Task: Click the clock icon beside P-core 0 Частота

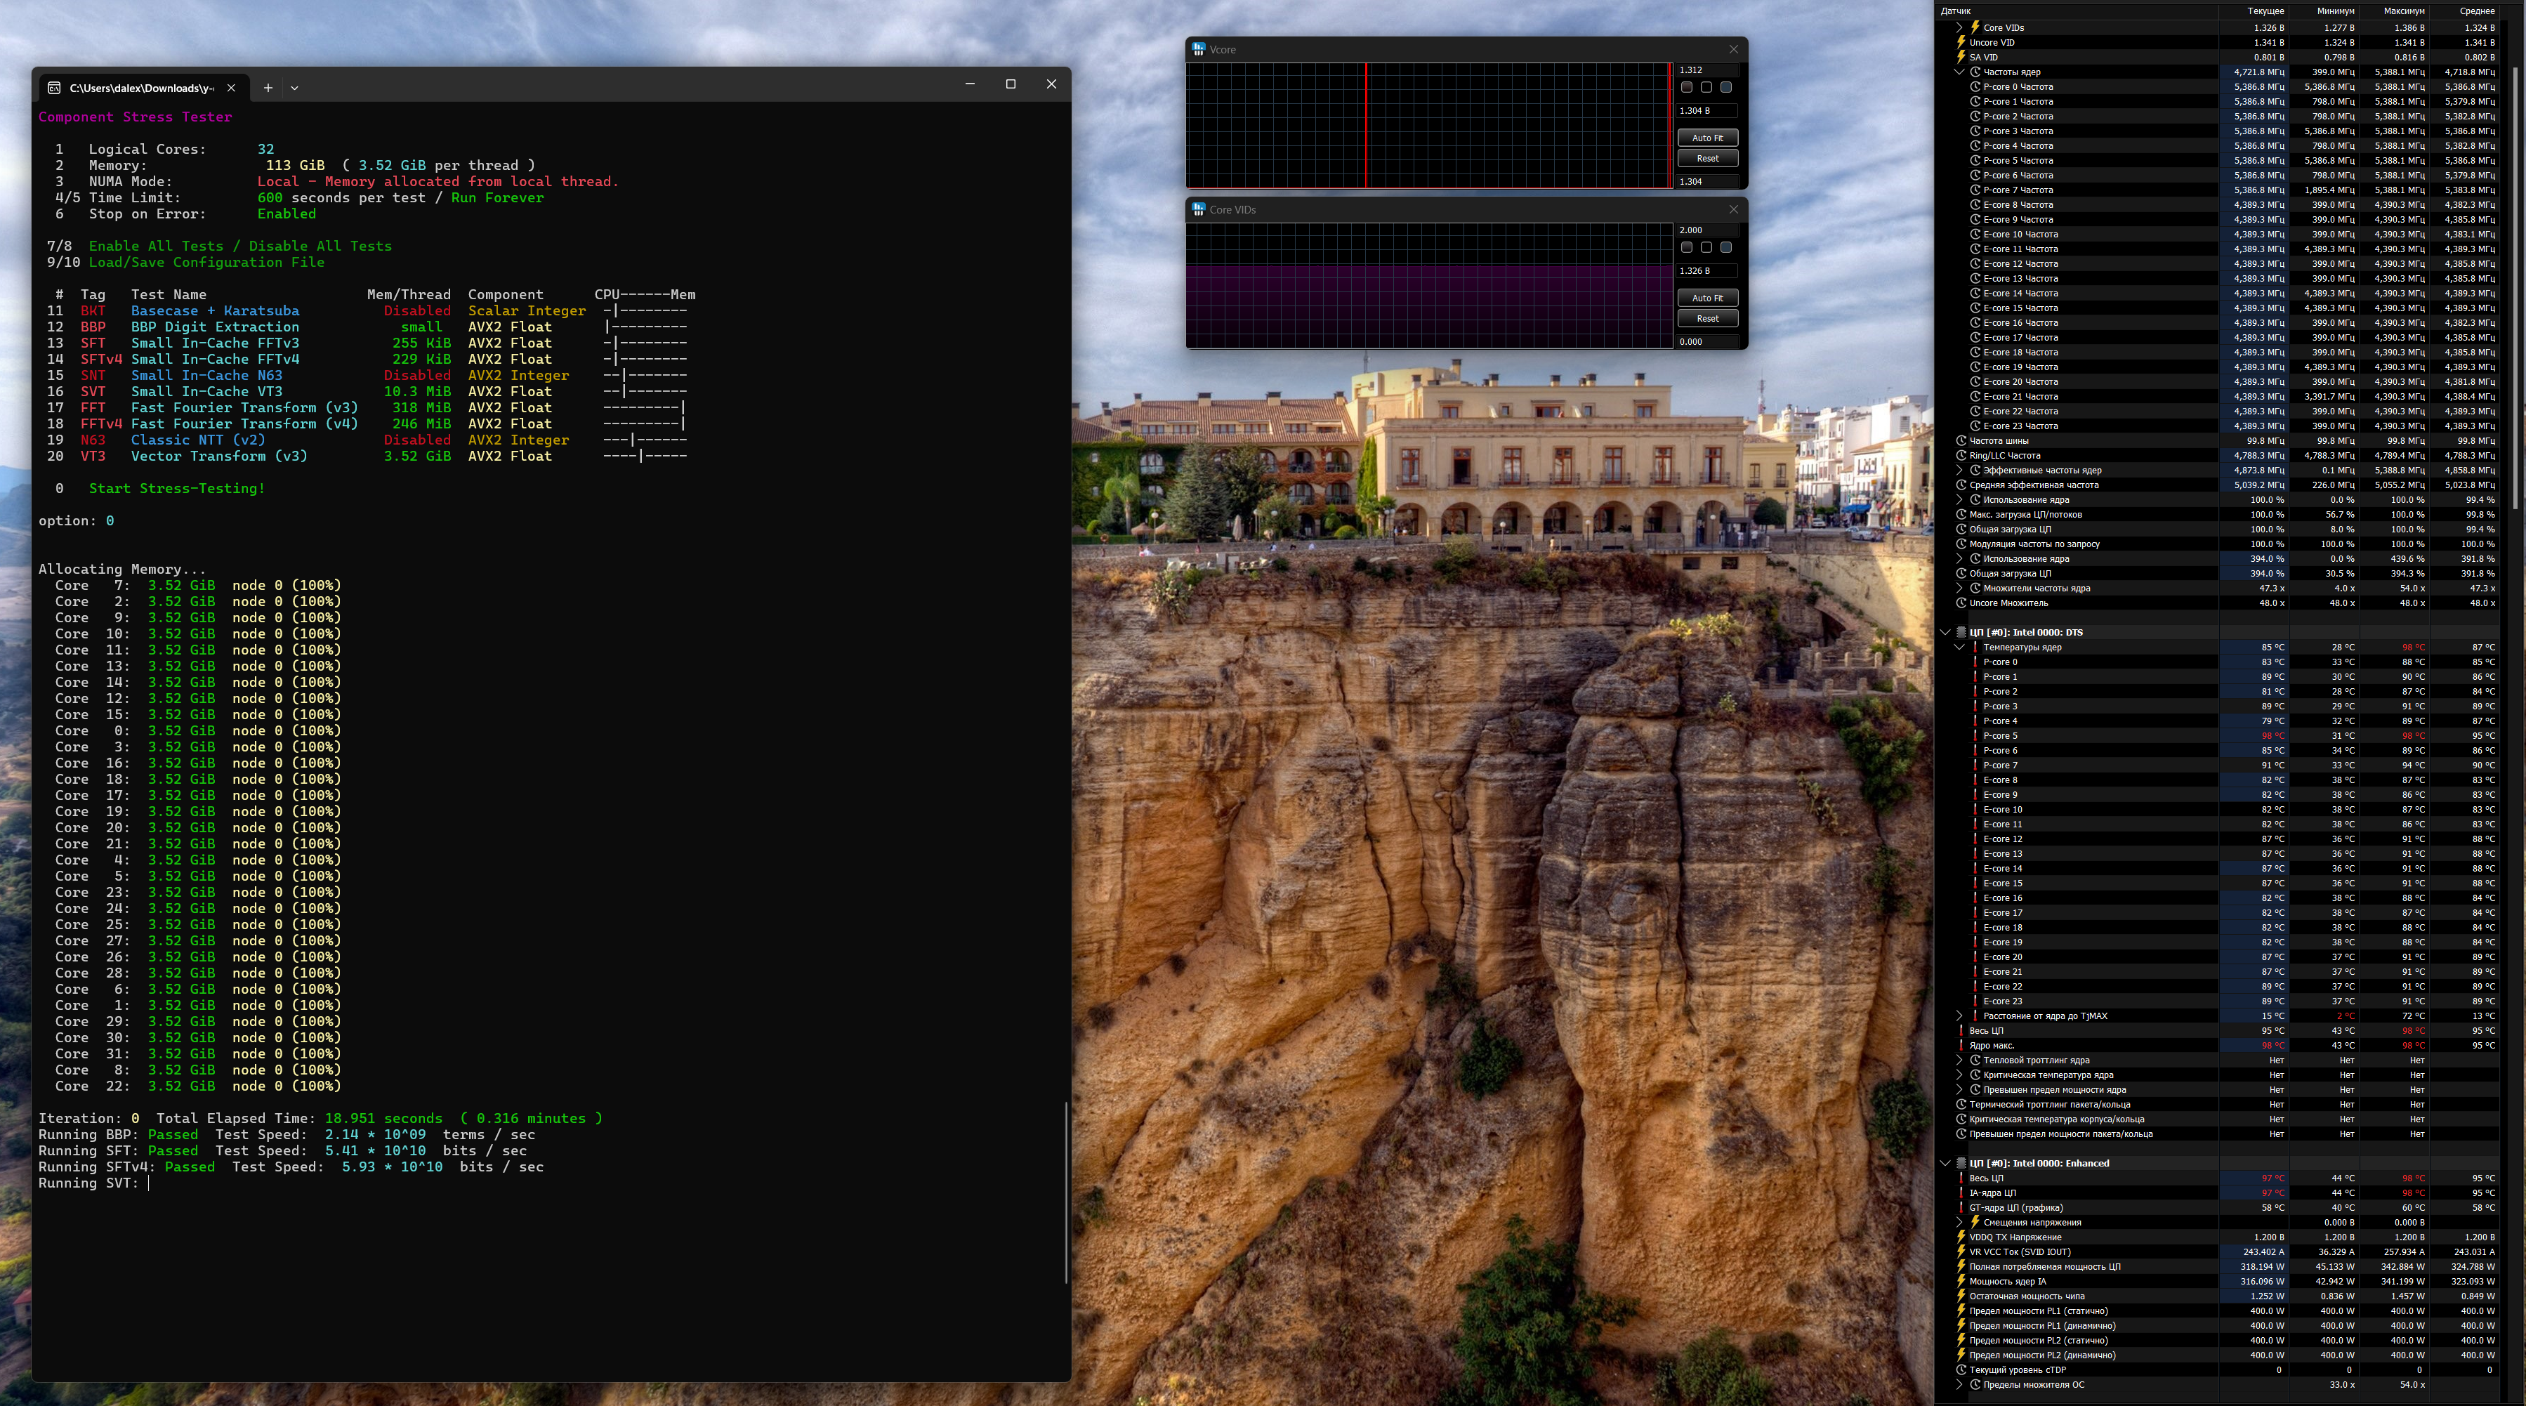Action: [x=1975, y=86]
